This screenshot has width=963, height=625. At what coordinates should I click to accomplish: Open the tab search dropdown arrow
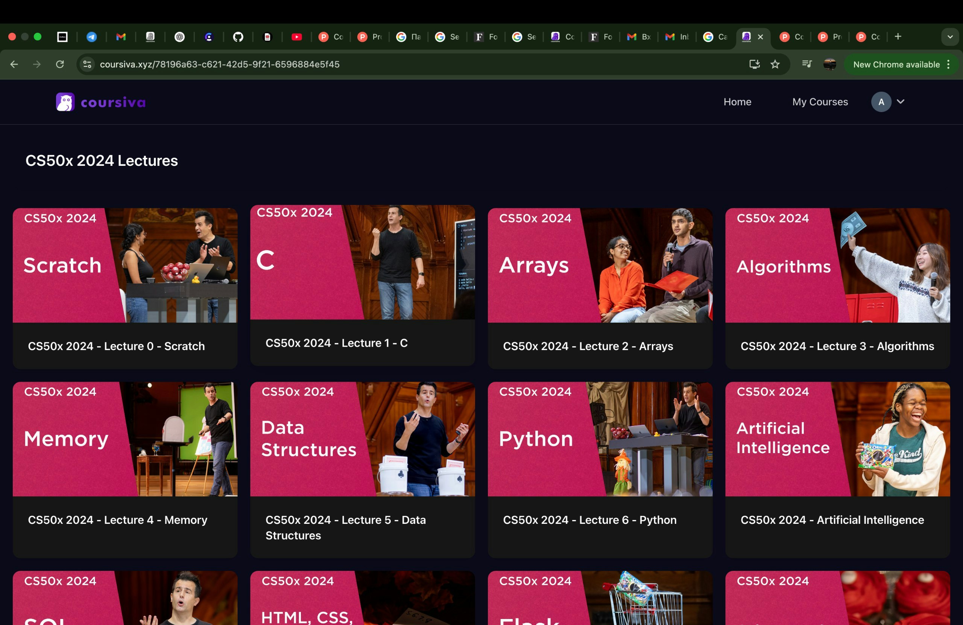(950, 37)
